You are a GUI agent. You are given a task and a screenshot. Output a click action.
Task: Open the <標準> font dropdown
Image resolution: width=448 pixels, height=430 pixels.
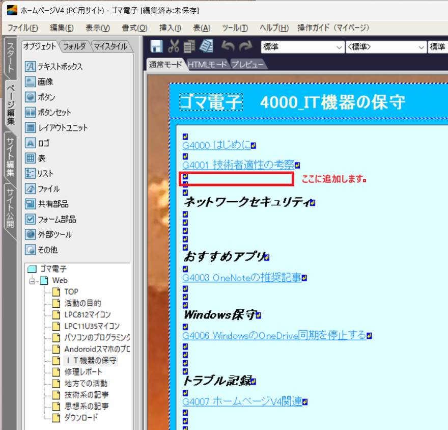pos(386,47)
